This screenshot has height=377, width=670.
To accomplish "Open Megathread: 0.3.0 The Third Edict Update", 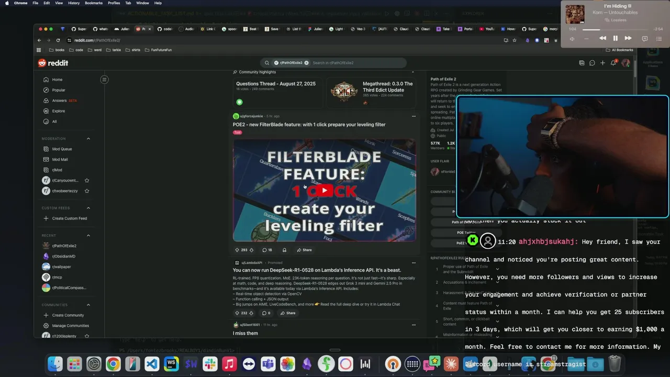I will coord(388,86).
